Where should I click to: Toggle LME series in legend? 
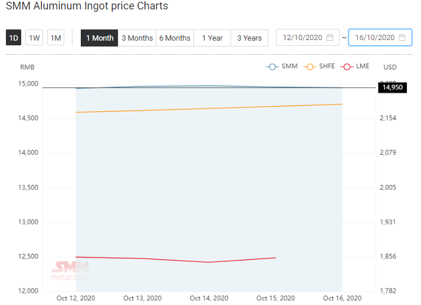[x=355, y=67]
